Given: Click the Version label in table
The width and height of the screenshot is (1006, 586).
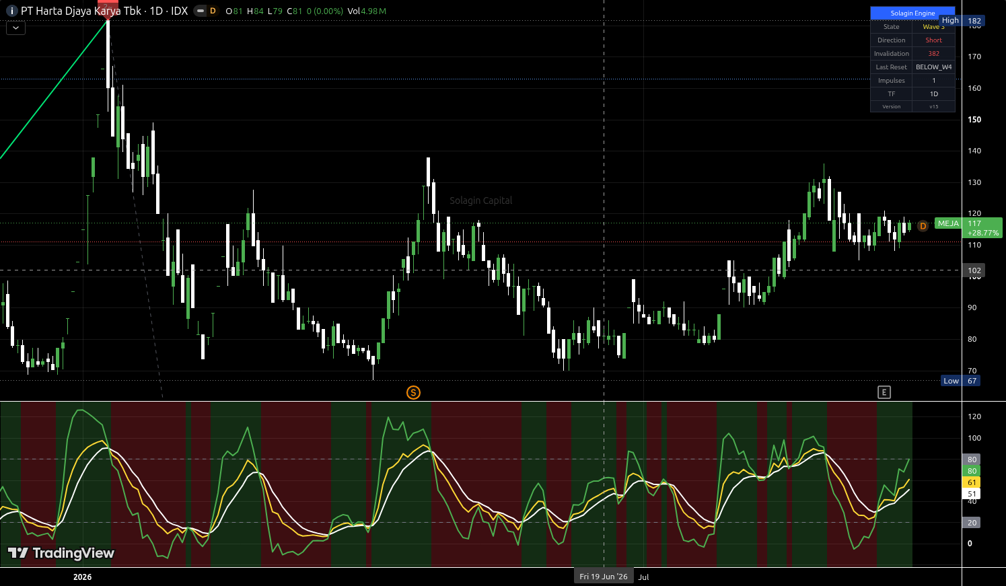Looking at the screenshot, I should (891, 106).
